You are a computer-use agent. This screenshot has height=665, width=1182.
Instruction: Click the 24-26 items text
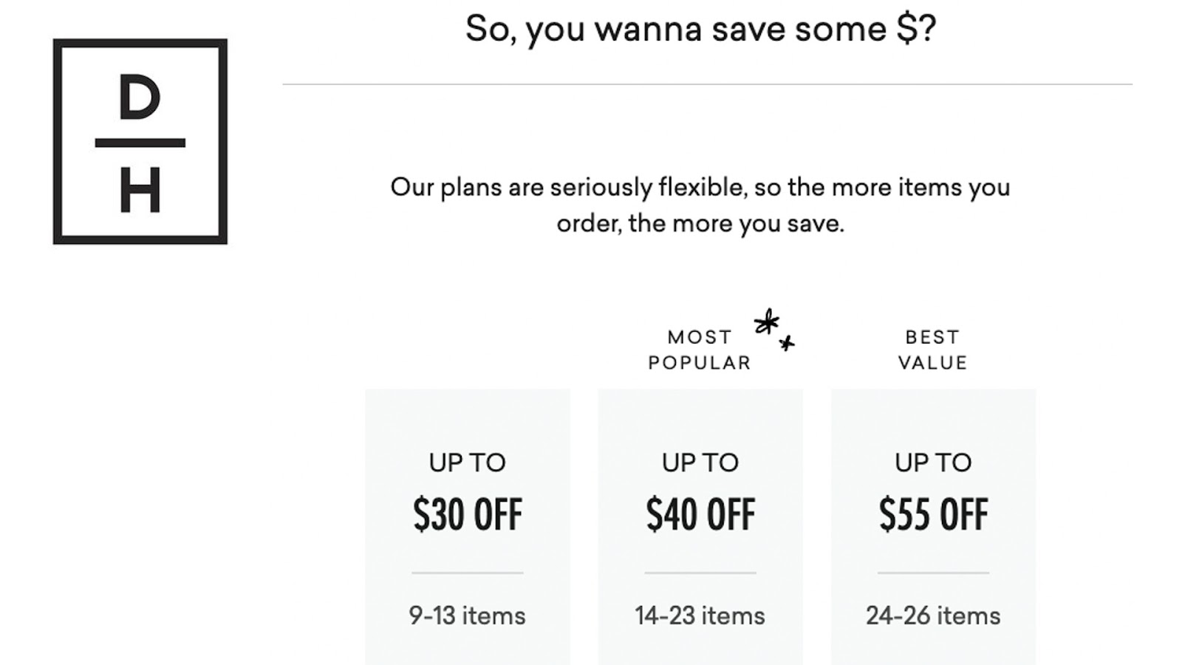pos(933,615)
